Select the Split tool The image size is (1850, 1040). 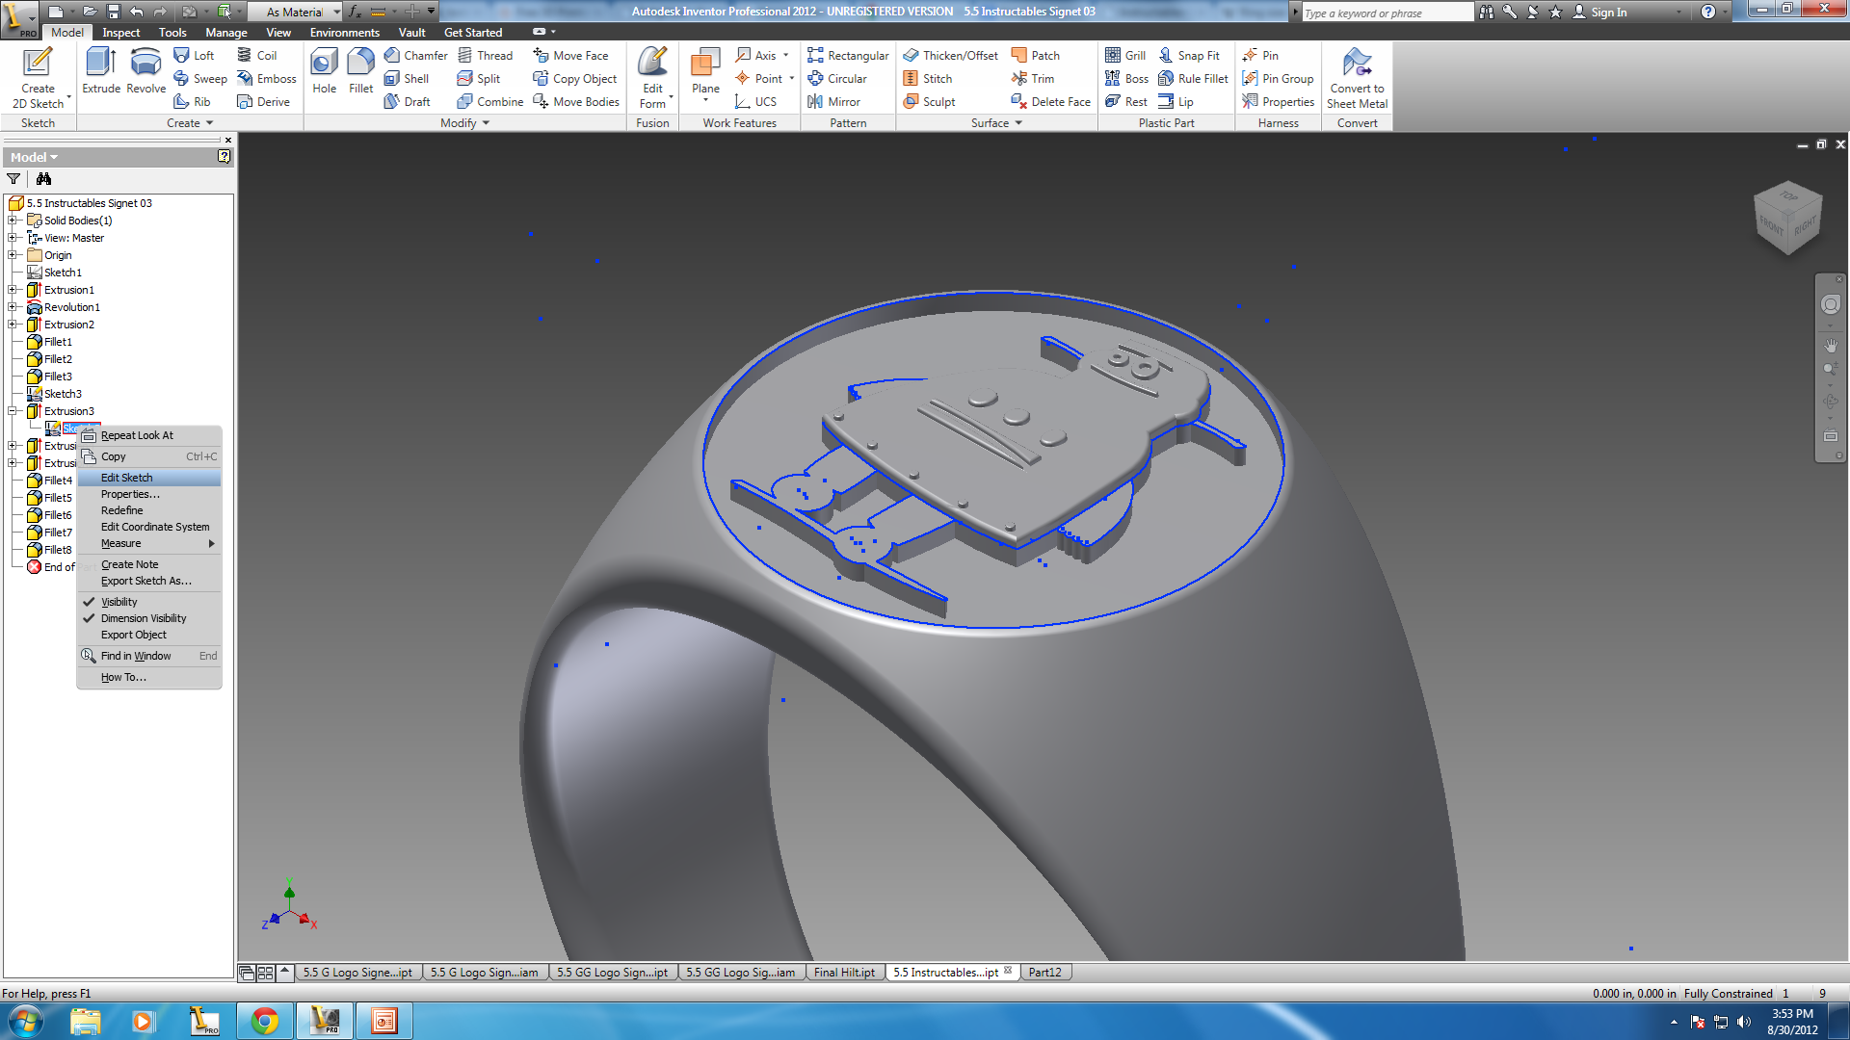pyautogui.click(x=479, y=78)
